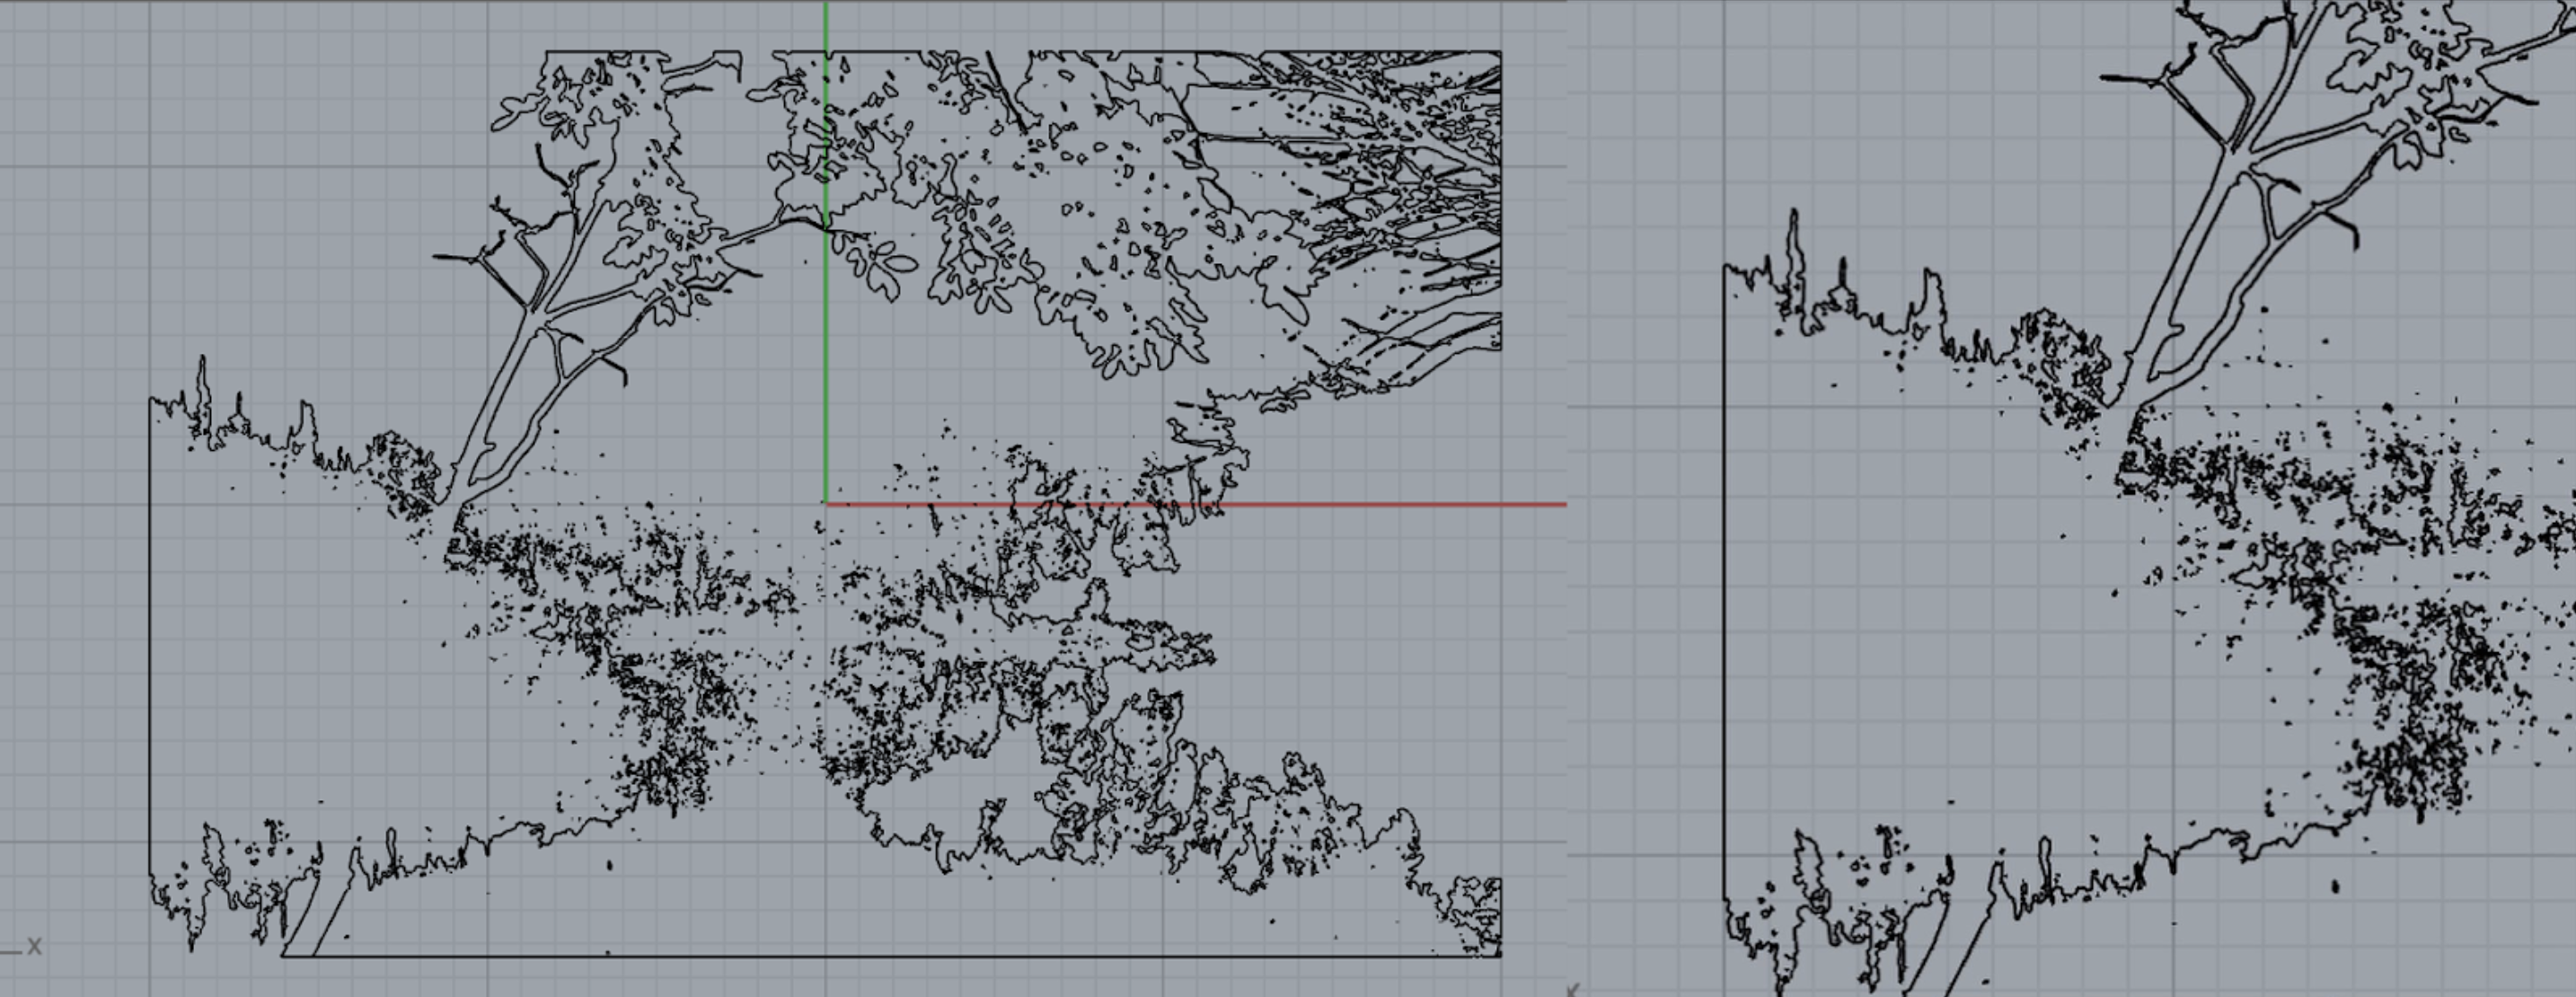Click the origin where the red and green axes meet
This screenshot has width=2576, height=997.
click(826, 503)
